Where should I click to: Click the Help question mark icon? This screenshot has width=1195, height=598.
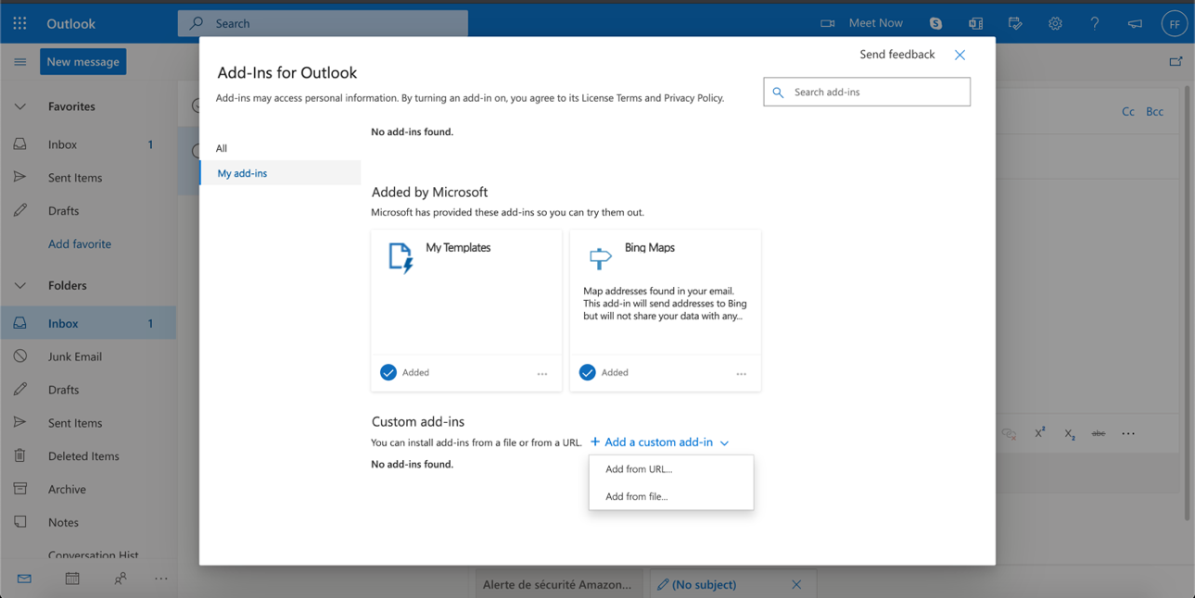point(1095,23)
